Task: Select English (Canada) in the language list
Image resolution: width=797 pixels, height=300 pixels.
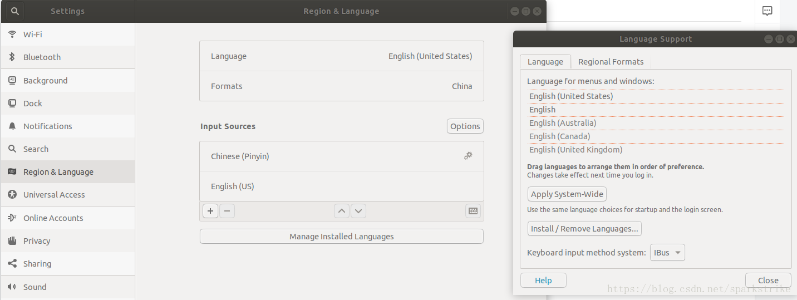Action: pyautogui.click(x=656, y=136)
